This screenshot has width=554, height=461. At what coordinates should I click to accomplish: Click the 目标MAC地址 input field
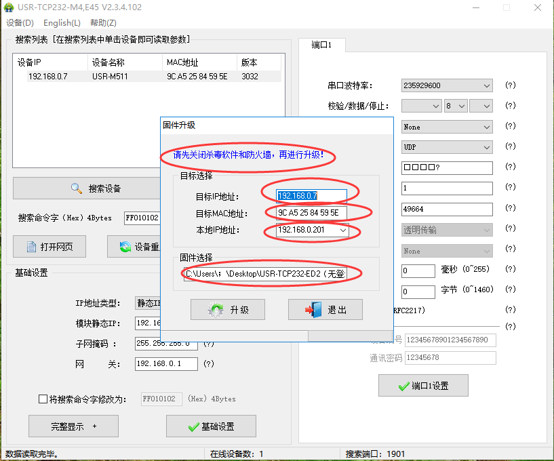coord(311,214)
